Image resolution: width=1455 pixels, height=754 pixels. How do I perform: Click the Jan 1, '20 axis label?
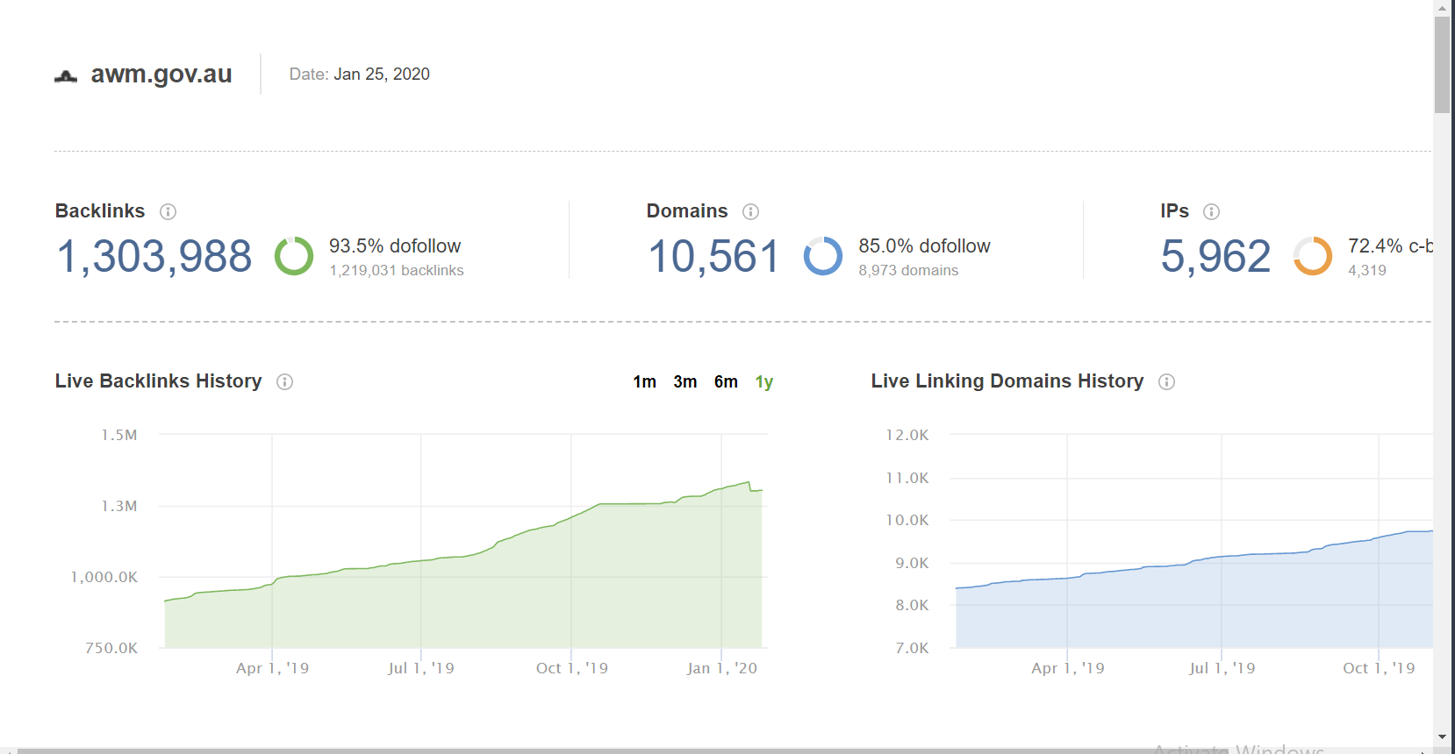click(x=721, y=668)
